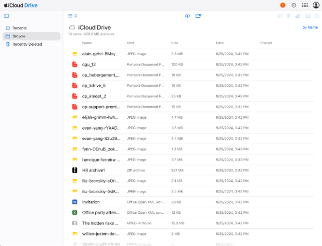Screen dimensions: 322x246
Task: Select the cp_kdrive_5 PDF icon
Action: click(x=75, y=86)
